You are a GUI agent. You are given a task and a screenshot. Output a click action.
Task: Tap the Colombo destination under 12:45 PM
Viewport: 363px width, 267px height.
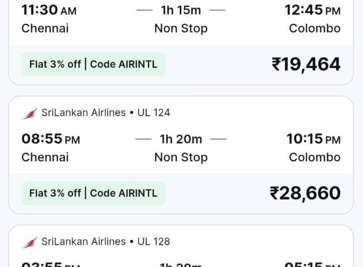coord(315,28)
